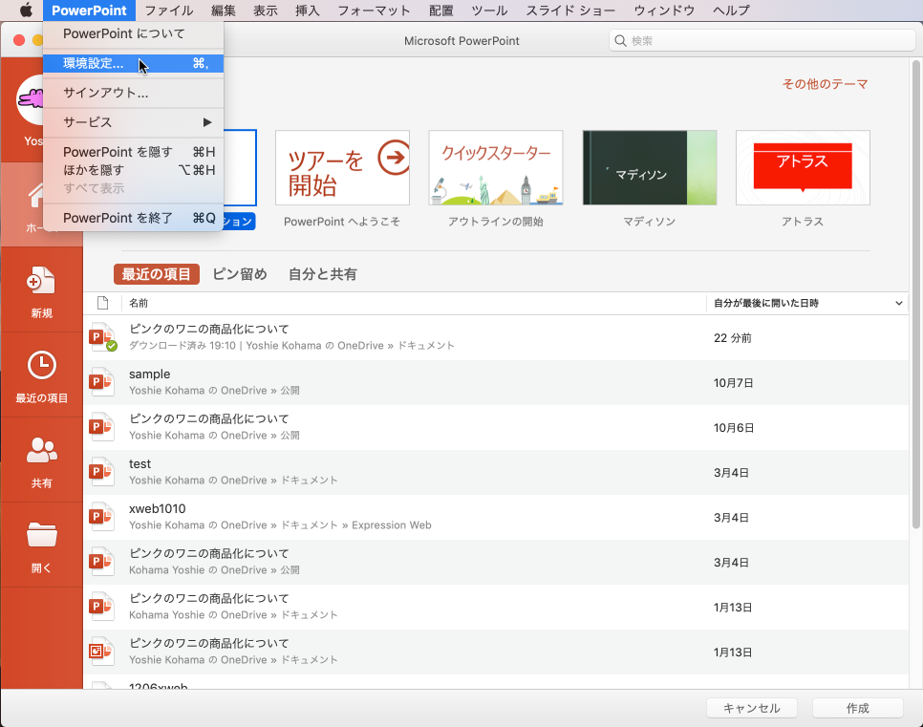The height and width of the screenshot is (727, 923).
Task: Open ピンクのワニの商品化について from 22 分前
Action: [x=495, y=337]
